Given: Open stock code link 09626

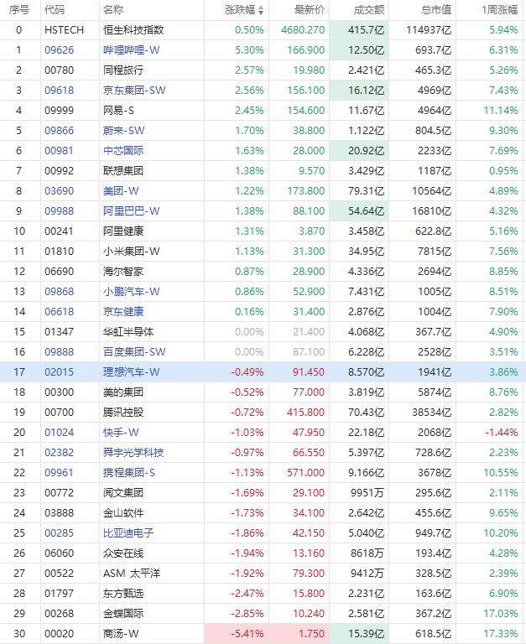Looking at the screenshot, I should [60, 50].
